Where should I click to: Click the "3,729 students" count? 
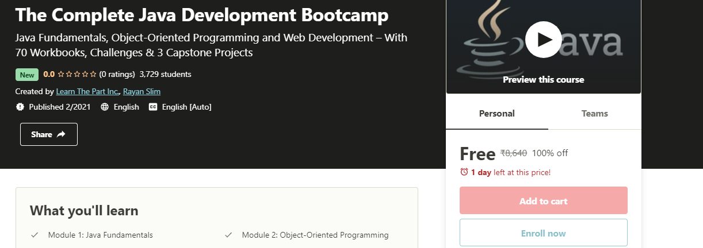pyautogui.click(x=166, y=74)
